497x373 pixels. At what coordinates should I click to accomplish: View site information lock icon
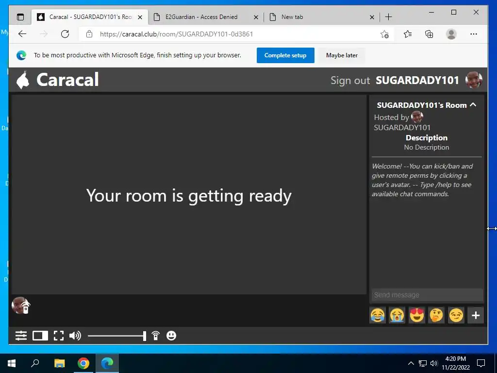89,34
